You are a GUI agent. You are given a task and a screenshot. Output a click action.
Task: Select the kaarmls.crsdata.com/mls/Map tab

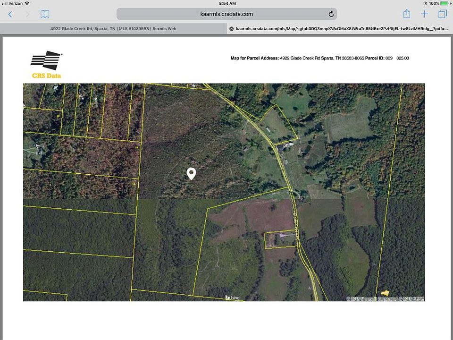[340, 29]
